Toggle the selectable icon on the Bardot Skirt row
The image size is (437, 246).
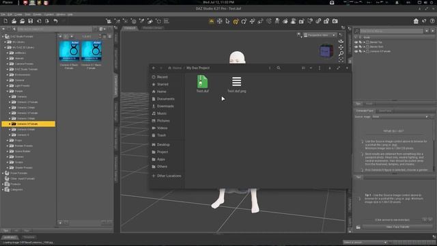[x=361, y=47]
